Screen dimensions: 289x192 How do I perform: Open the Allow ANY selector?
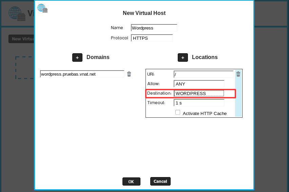[x=199, y=84]
